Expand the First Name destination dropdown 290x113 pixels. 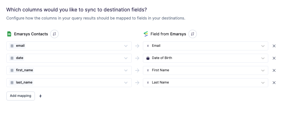(x=205, y=70)
